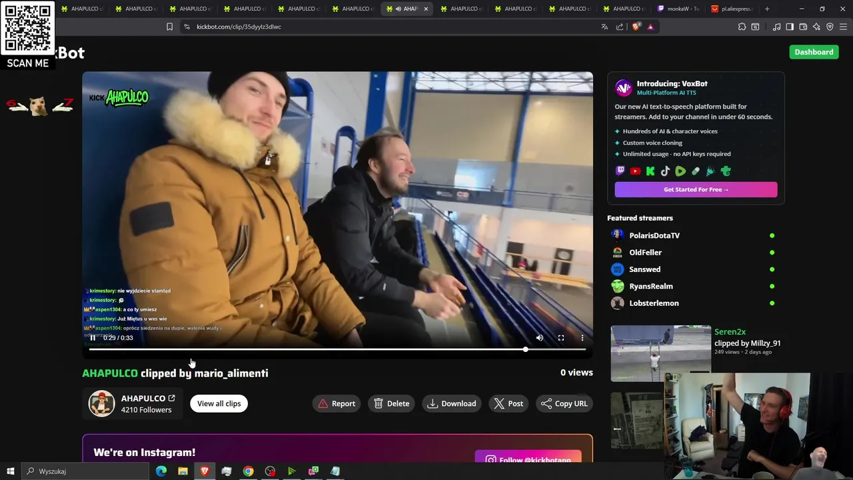Click the YouTube platform icon in the VoxBot ad
Screen dimensions: 853x480
[635, 171]
